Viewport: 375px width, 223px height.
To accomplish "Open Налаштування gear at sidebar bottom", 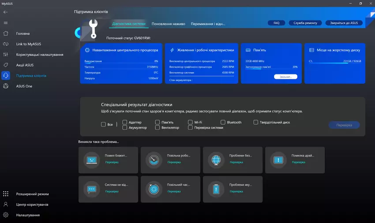I will 6,215.
